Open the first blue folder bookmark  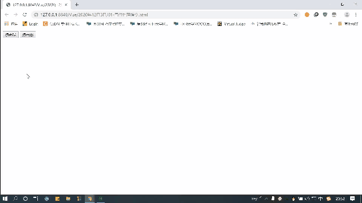click(105, 24)
